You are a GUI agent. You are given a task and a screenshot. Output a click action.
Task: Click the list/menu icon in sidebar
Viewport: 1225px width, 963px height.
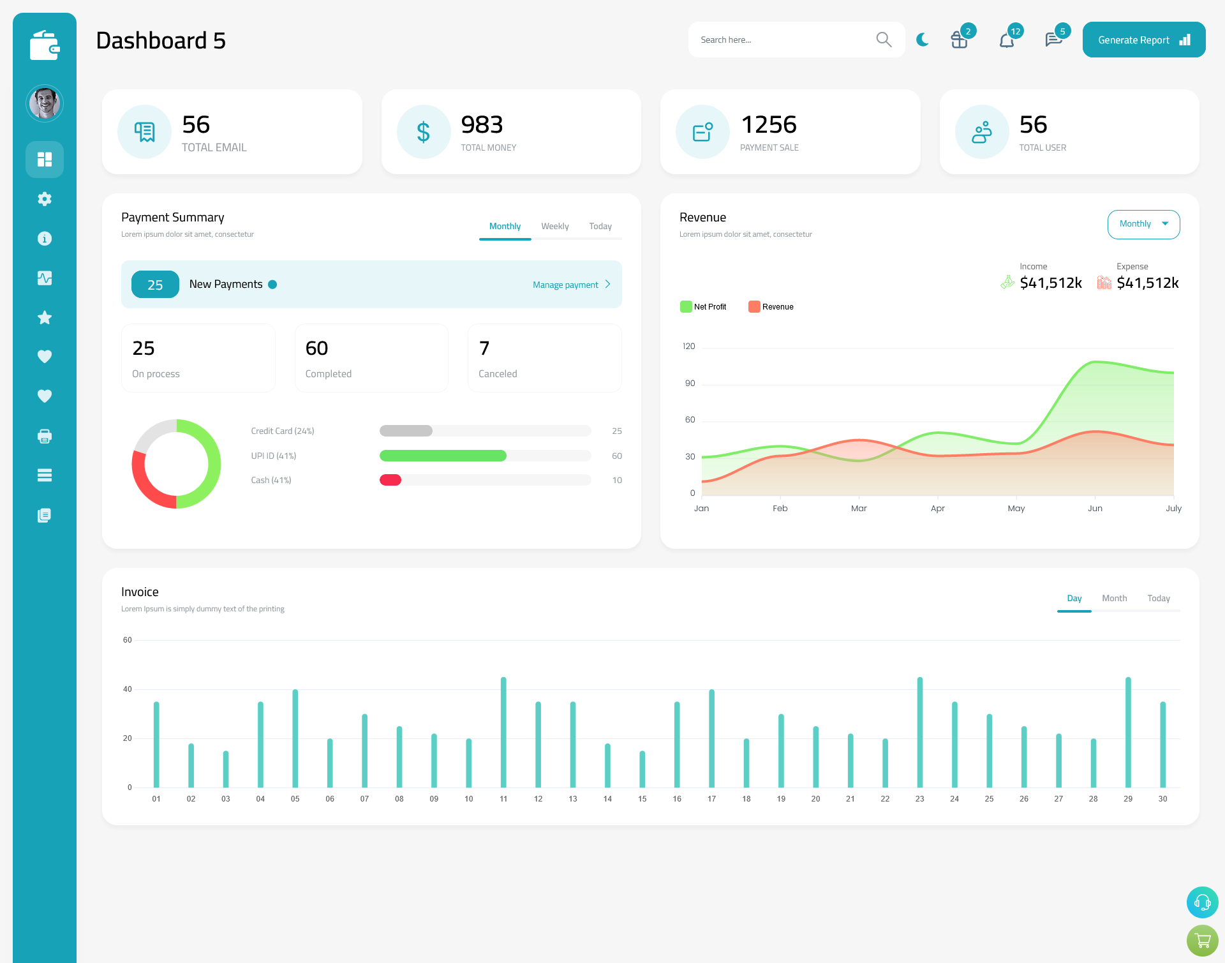click(x=45, y=475)
